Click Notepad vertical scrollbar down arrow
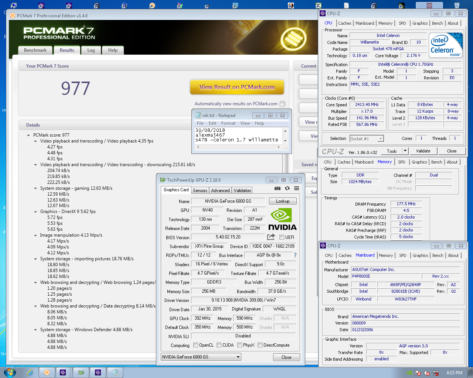Viewport: 473px width, 378px height. click(x=285, y=141)
